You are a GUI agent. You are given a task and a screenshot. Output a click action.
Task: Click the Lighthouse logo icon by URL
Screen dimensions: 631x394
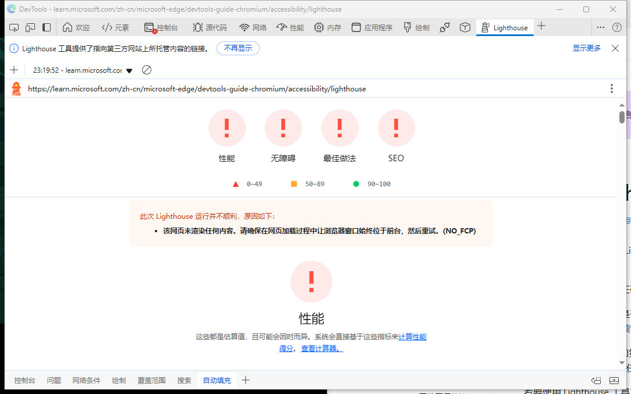click(x=16, y=88)
